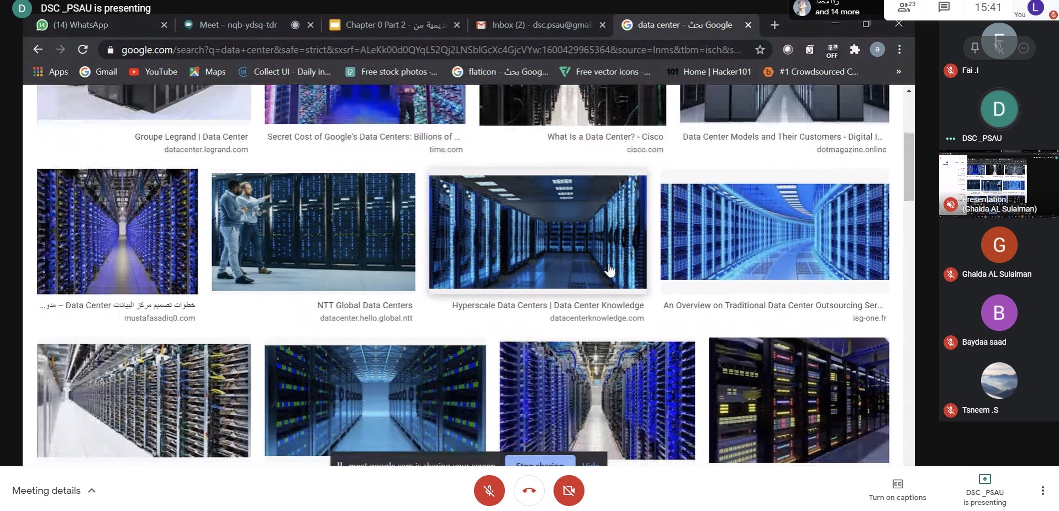Reload the page in the shared browser
1059x511 pixels.
(83, 50)
